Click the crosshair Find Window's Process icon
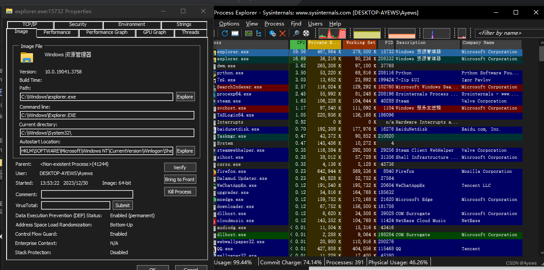 [x=306, y=33]
